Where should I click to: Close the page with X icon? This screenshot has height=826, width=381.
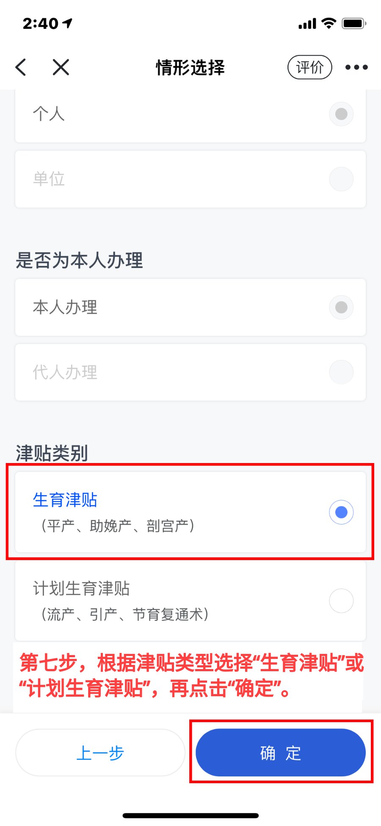pyautogui.click(x=61, y=67)
